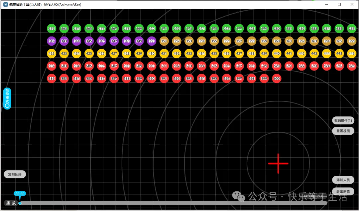Image resolution: width=359 pixels, height=211 pixels.
Task: Select green dancer node 266
Action: point(101,29)
